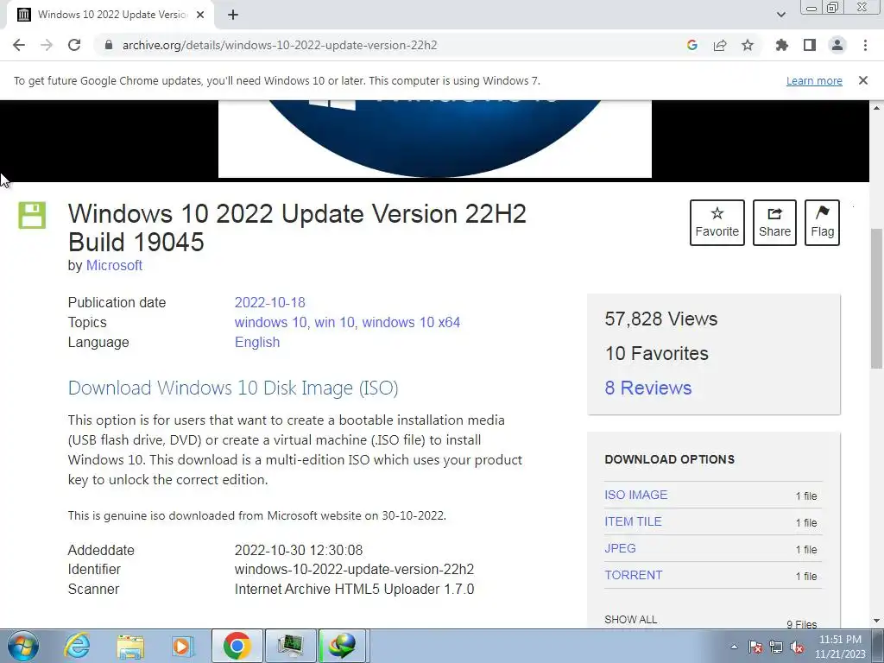The image size is (884, 663).
Task: Click the Internet Archive HTML5 Uploader 1.7.0 text
Action: tap(354, 589)
